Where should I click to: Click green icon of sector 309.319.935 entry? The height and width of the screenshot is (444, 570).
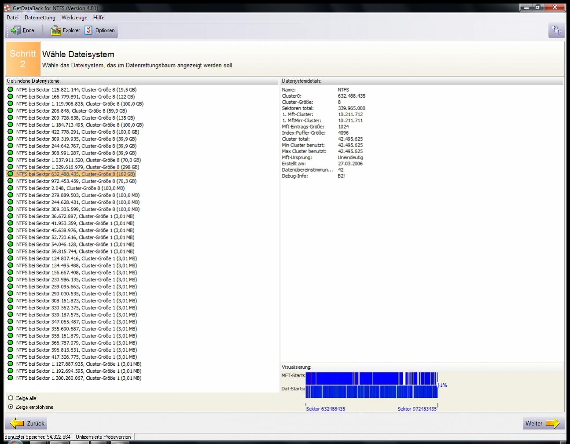(x=11, y=139)
